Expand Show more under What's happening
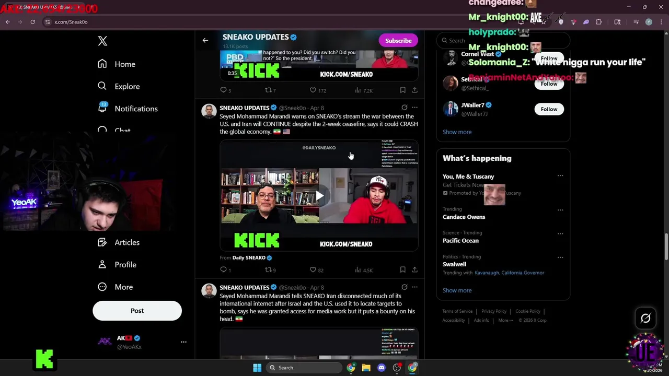This screenshot has width=669, height=376. [x=457, y=290]
